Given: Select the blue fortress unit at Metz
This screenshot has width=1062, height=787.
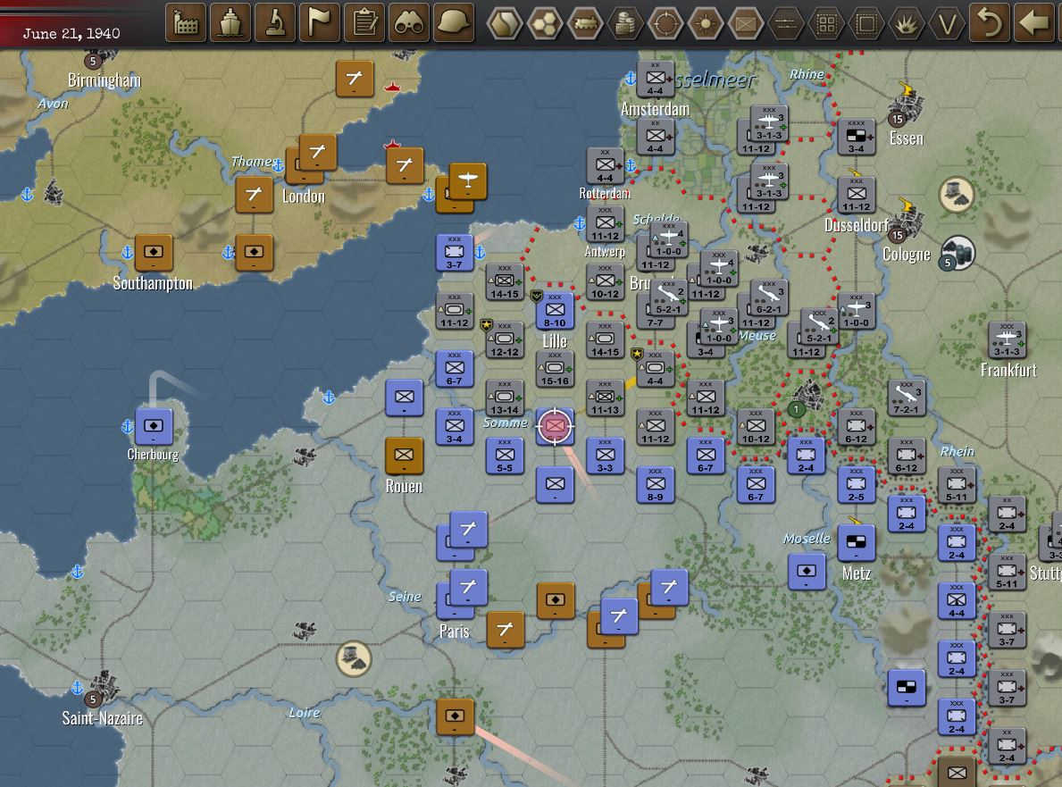Looking at the screenshot, I should 856,542.
